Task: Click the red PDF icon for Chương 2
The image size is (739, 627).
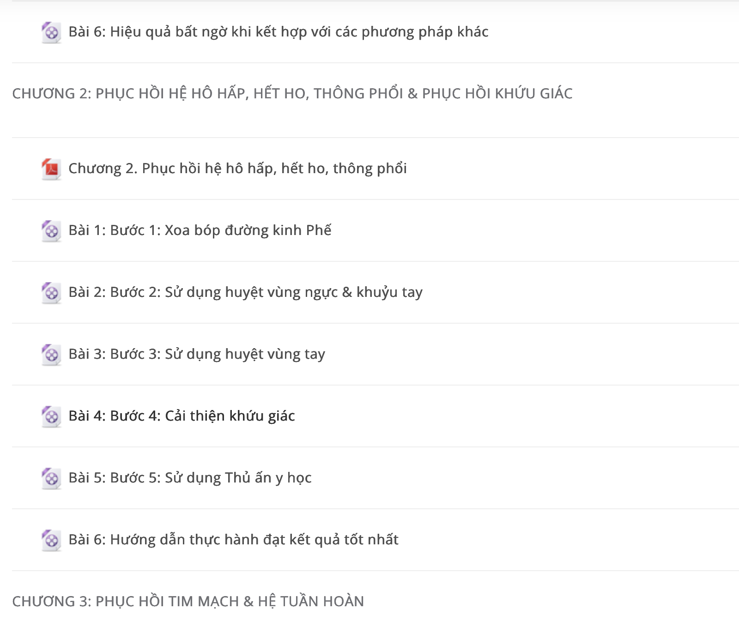Action: coord(51,169)
